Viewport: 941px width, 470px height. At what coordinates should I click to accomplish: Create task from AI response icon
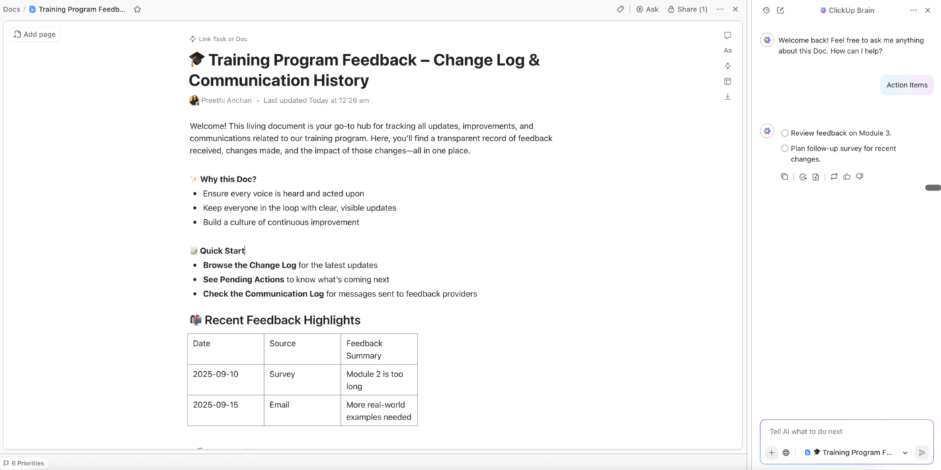pyautogui.click(x=803, y=177)
